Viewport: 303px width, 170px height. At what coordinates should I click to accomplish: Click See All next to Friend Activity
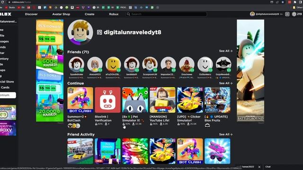[x=226, y=135]
